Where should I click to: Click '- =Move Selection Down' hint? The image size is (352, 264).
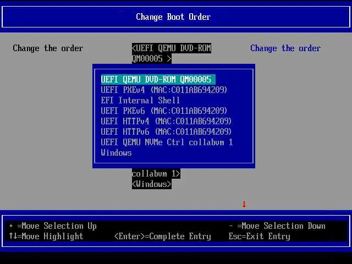pos(277,226)
